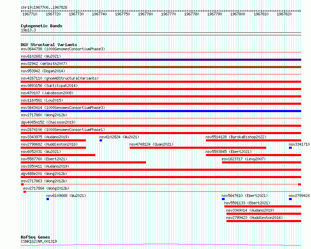Click the nsv5587760 (Ebert2021) red bar
This screenshot has width=311, height=249.
point(83,162)
